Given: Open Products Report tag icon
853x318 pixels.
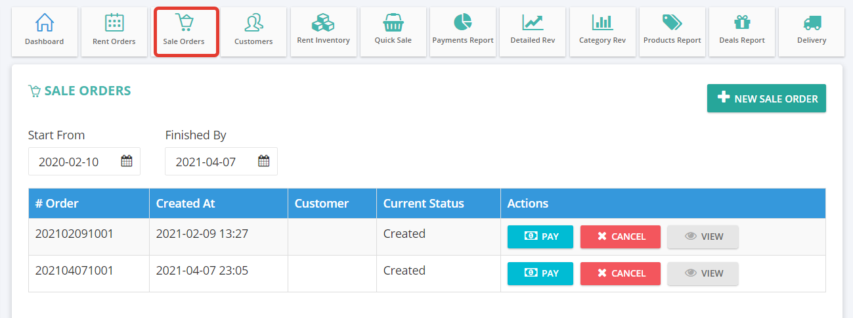Looking at the screenshot, I should pyautogui.click(x=672, y=22).
